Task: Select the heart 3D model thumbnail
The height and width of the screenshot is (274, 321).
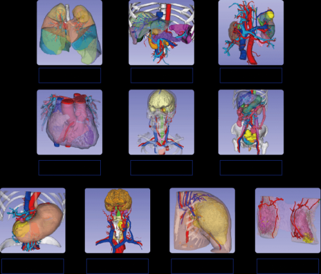Action: click(x=69, y=122)
